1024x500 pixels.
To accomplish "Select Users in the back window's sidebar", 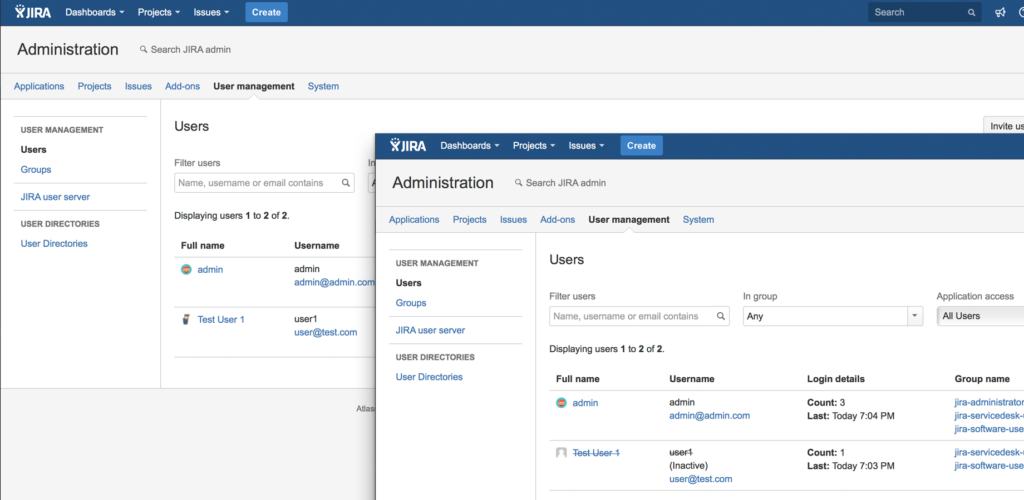I will [33, 149].
